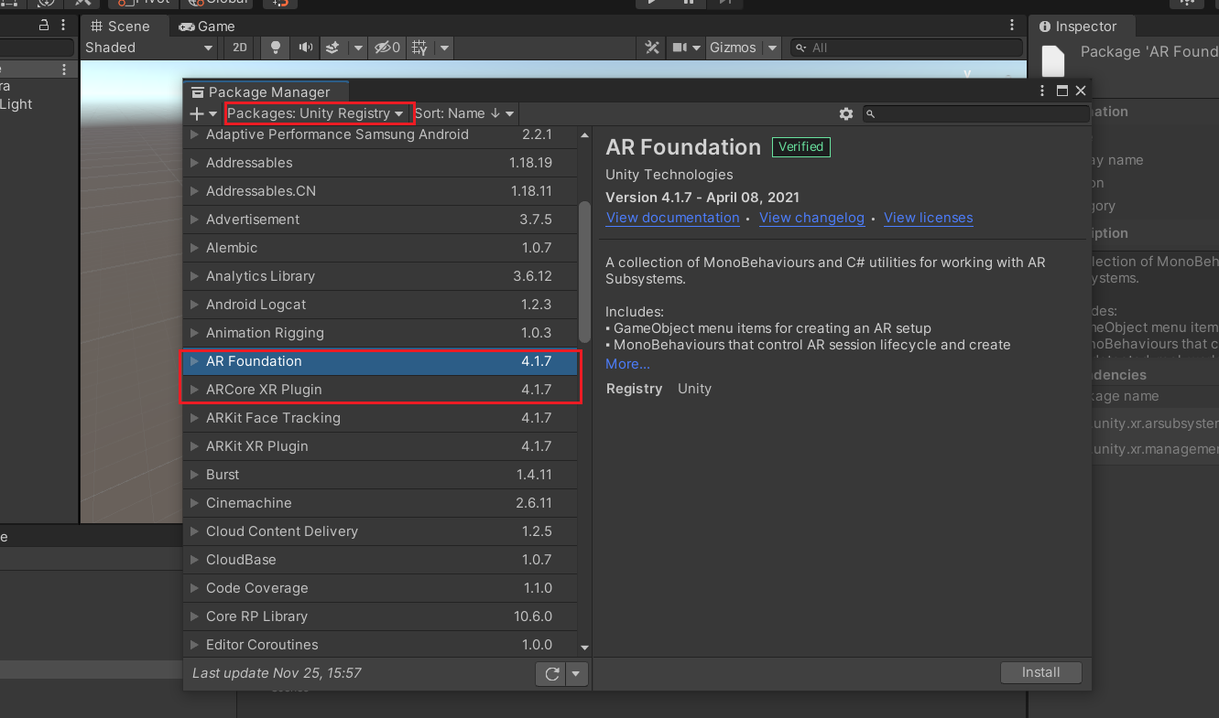This screenshot has width=1219, height=718.
Task: Select Analytics Library package
Action: pos(380,276)
